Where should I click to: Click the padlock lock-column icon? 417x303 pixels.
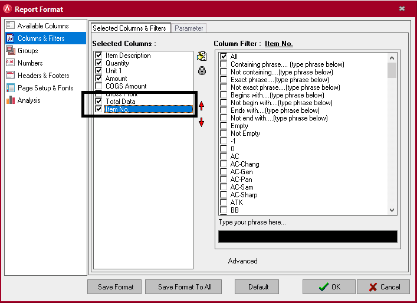tap(202, 71)
